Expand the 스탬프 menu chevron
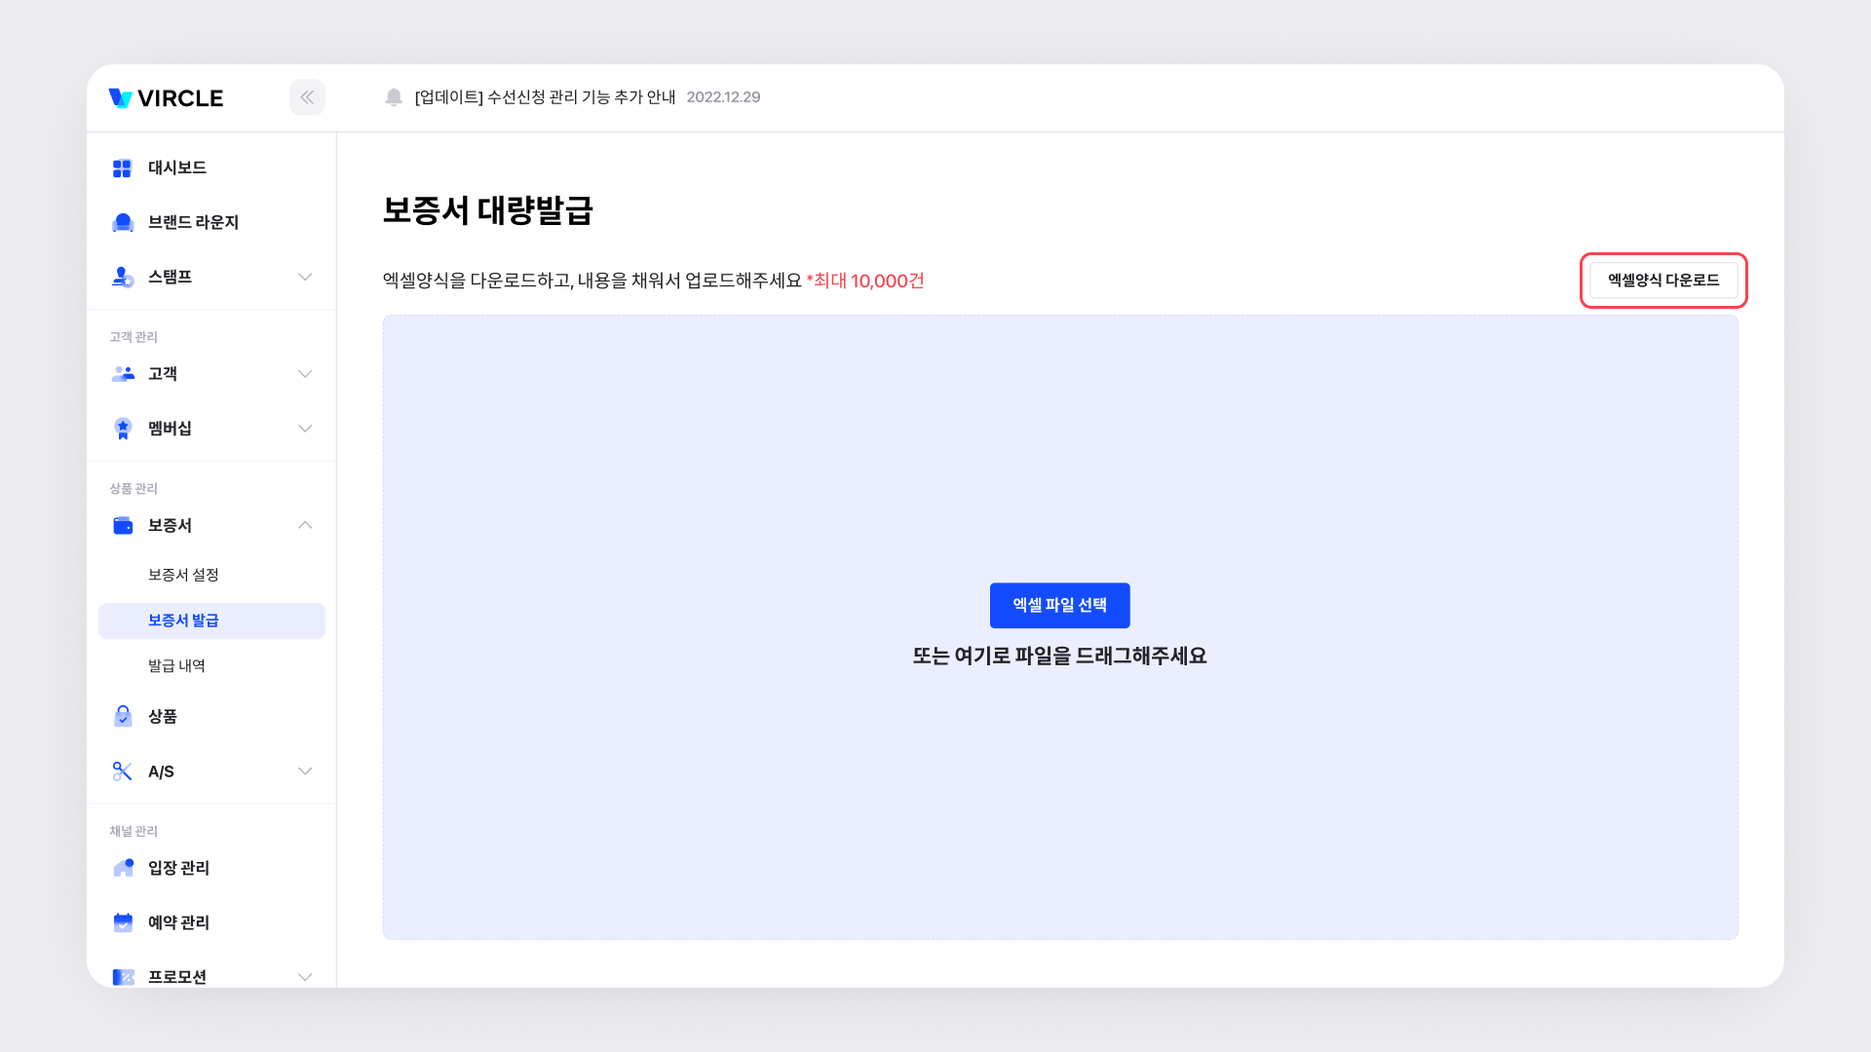Image resolution: width=1871 pixels, height=1052 pixels. click(x=305, y=278)
